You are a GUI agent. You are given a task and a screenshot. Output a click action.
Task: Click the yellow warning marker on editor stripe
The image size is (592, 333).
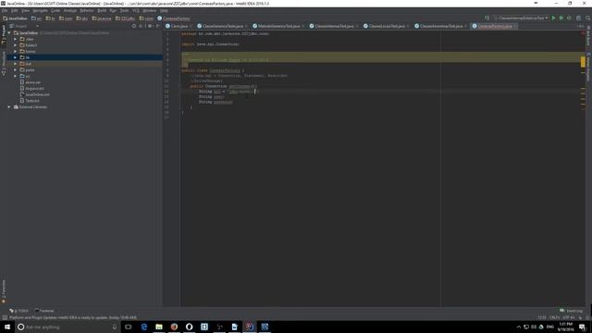tap(583, 62)
